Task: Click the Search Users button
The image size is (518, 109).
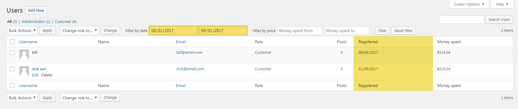Action: (x=499, y=19)
